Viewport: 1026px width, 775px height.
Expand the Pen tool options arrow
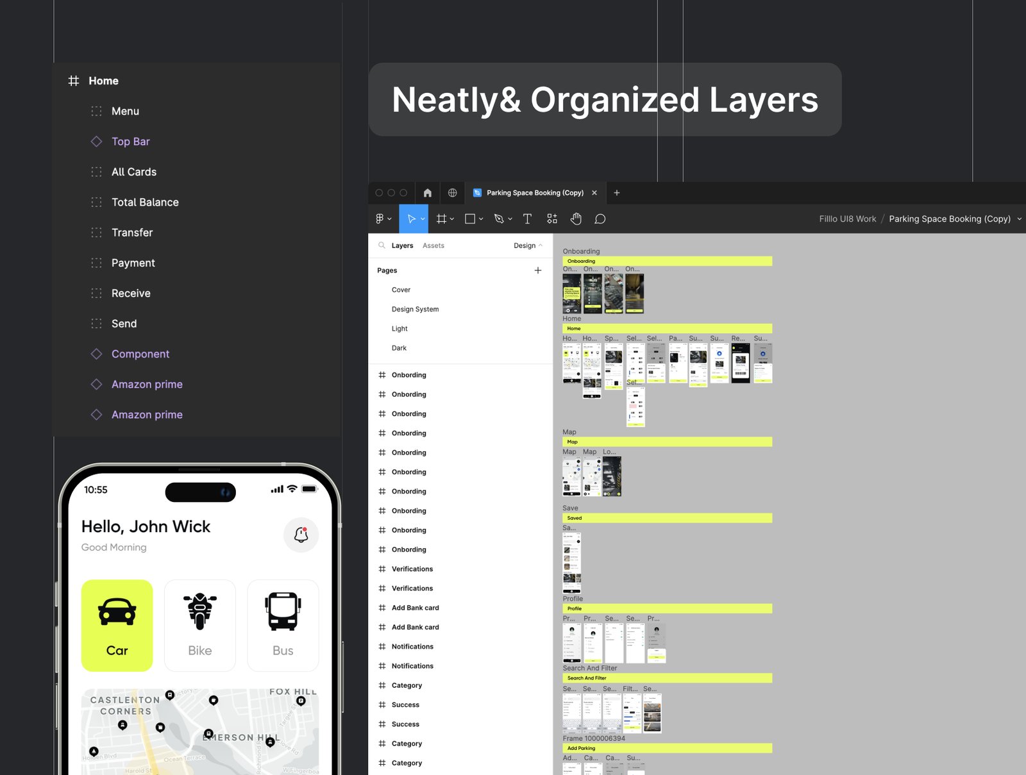tap(510, 219)
